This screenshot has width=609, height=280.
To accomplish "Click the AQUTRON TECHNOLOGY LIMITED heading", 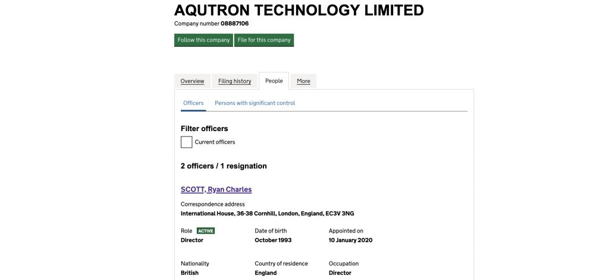I will [299, 10].
